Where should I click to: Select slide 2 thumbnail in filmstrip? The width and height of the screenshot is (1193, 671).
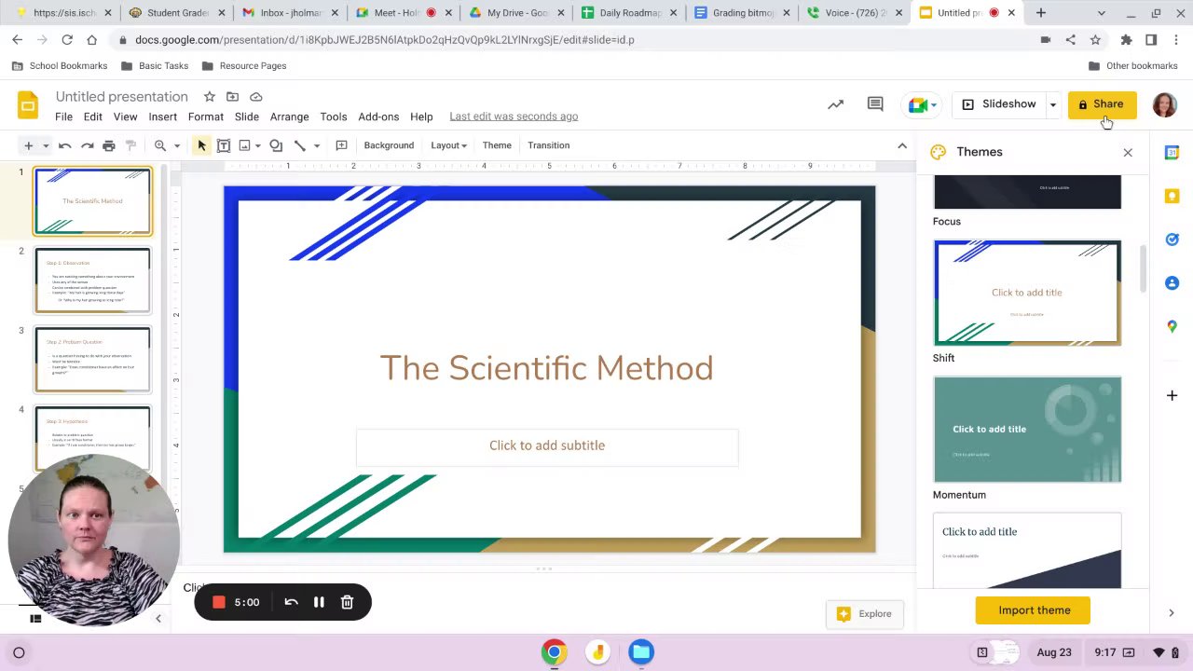coord(92,281)
